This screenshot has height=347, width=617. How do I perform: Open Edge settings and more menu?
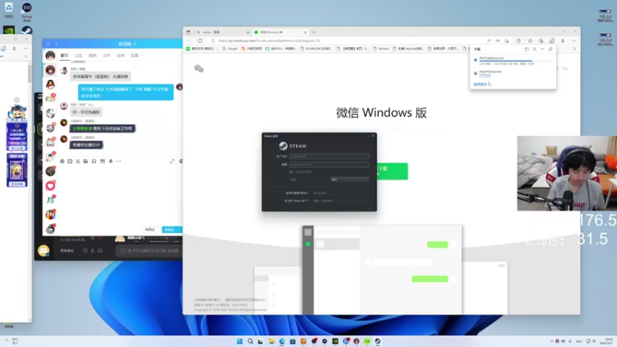(574, 41)
